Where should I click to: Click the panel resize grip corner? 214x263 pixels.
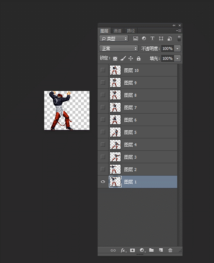[180, 251]
